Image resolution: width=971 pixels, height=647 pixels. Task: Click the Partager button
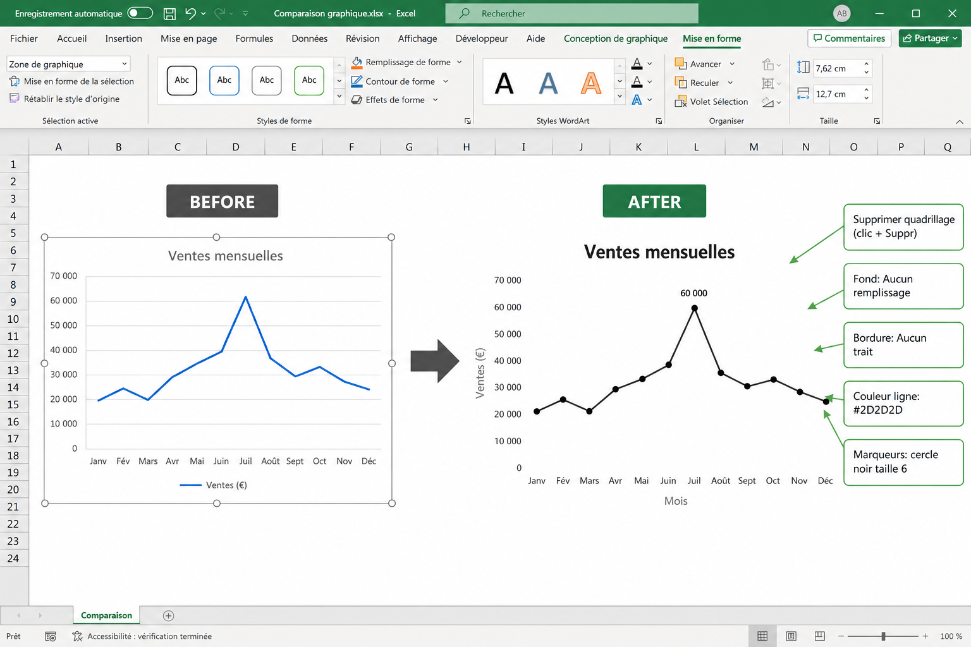click(x=930, y=39)
